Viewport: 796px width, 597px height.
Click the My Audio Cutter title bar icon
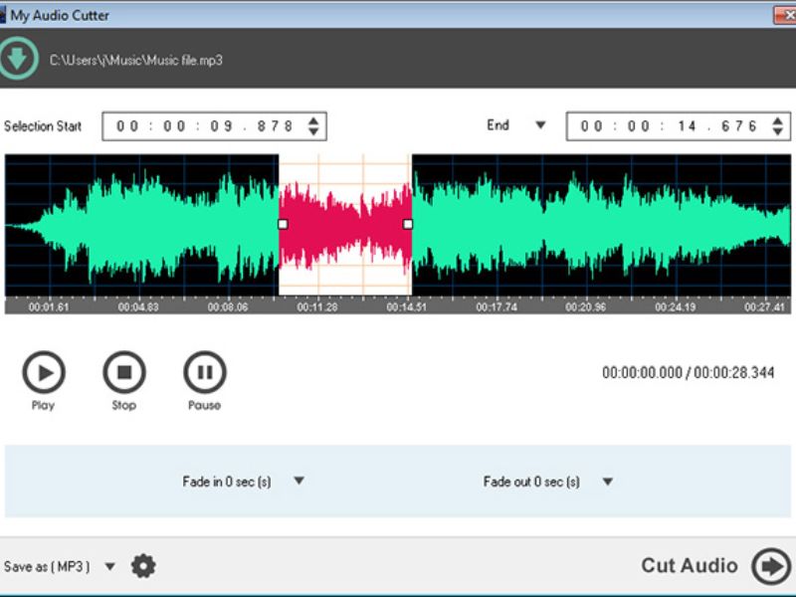click(x=4, y=15)
